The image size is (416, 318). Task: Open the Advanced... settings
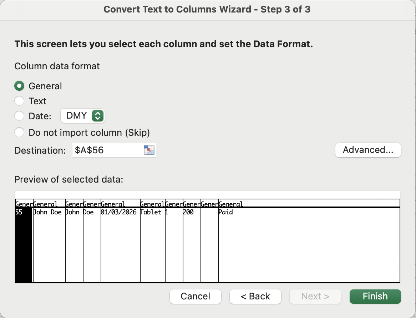pyautogui.click(x=368, y=150)
